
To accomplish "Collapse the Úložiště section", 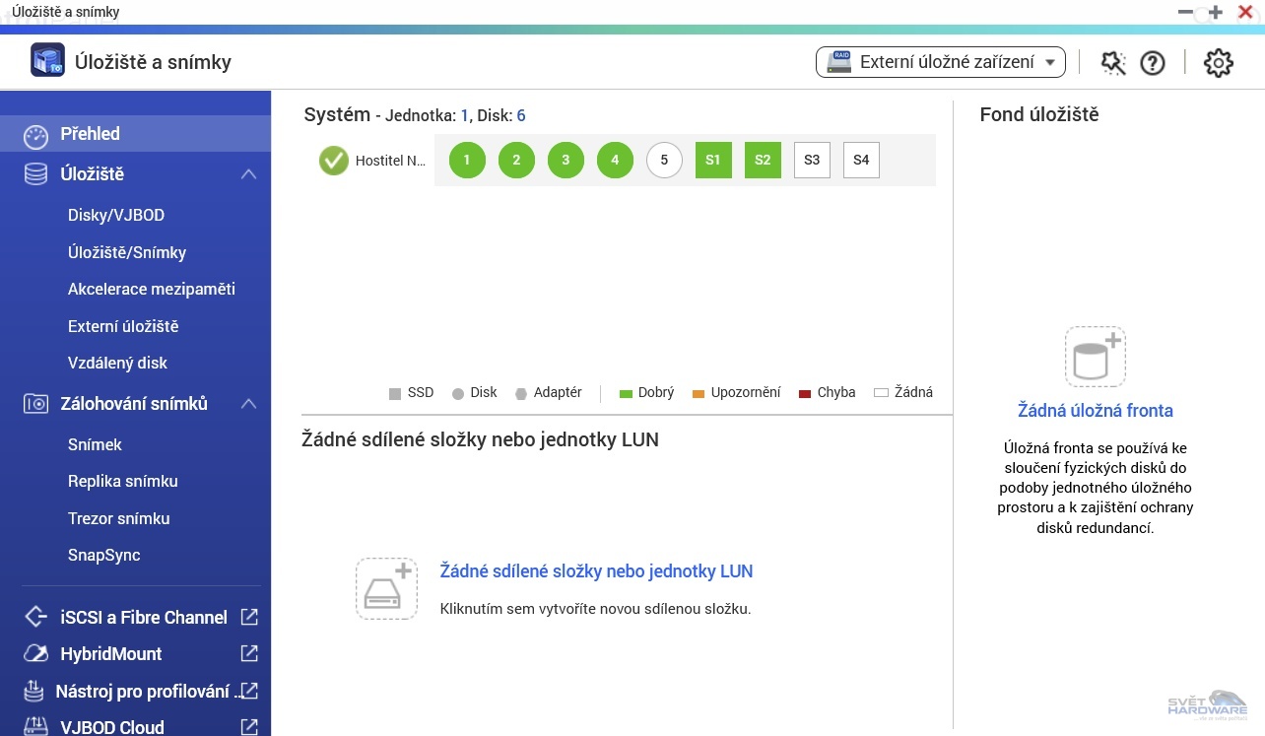I will coord(249,174).
